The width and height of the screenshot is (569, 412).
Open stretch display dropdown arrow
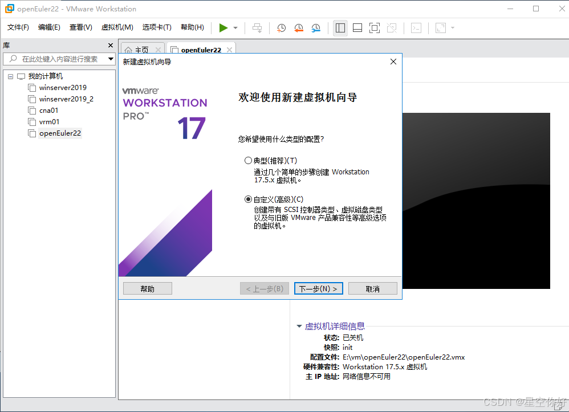(453, 28)
